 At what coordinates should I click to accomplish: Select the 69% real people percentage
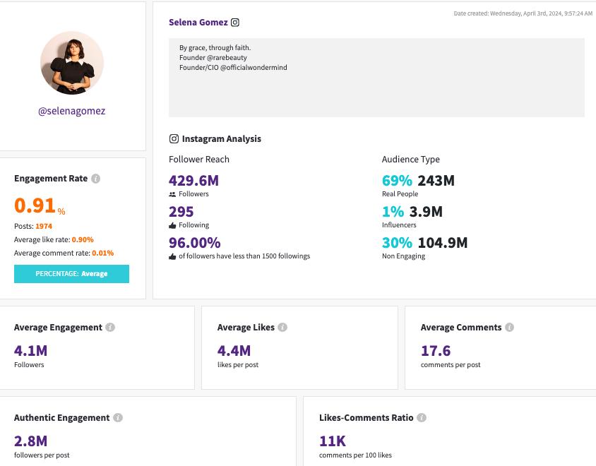pyautogui.click(x=397, y=181)
